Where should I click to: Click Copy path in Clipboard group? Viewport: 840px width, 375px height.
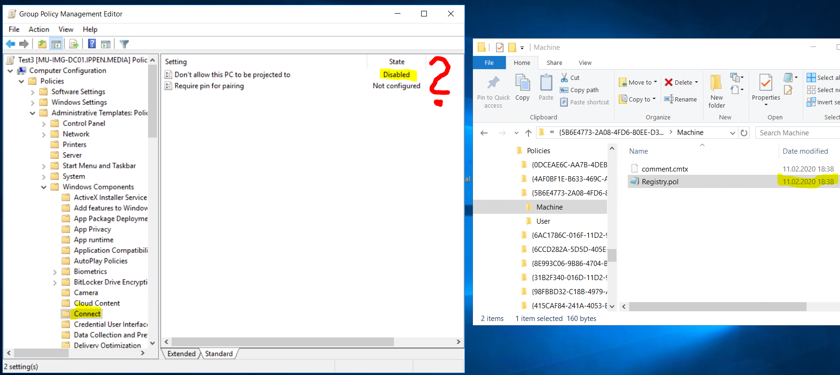579,90
